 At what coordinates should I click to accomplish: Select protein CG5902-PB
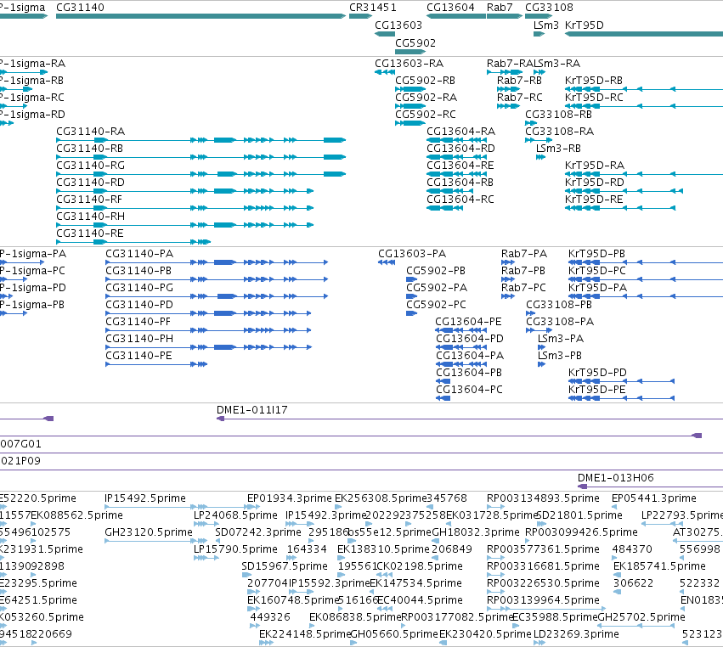click(411, 279)
